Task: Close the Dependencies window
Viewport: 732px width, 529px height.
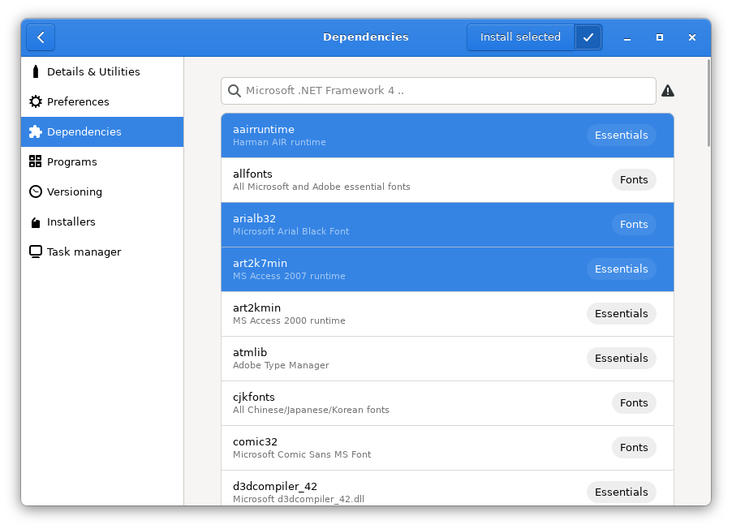Action: point(692,37)
